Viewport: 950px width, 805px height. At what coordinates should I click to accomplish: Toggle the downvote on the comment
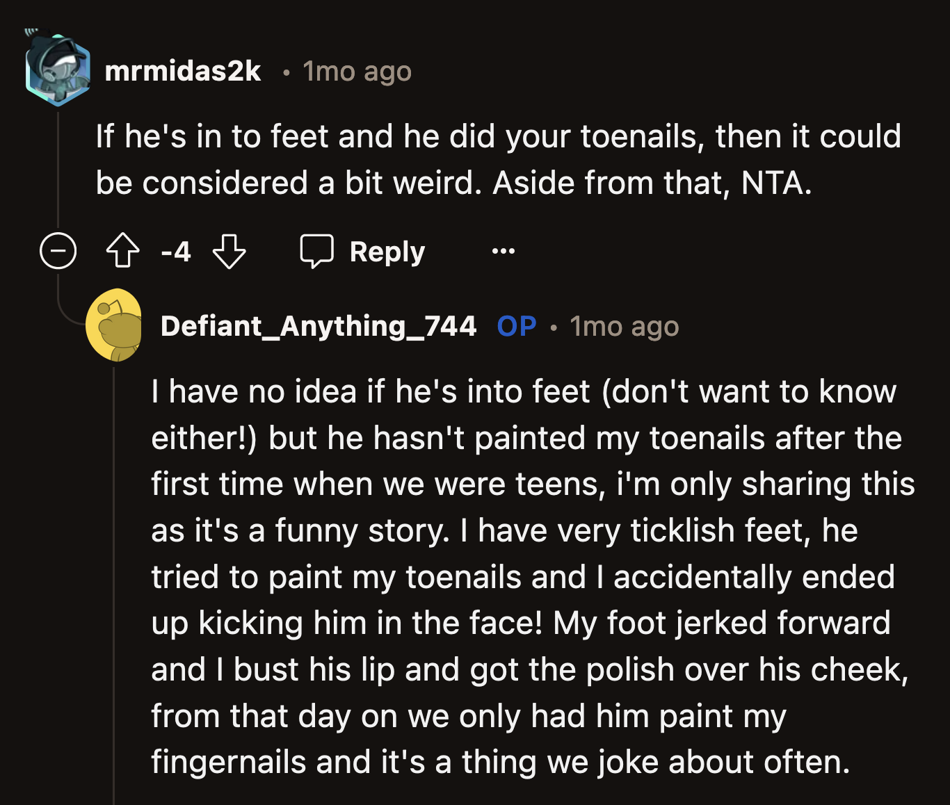pyautogui.click(x=230, y=252)
